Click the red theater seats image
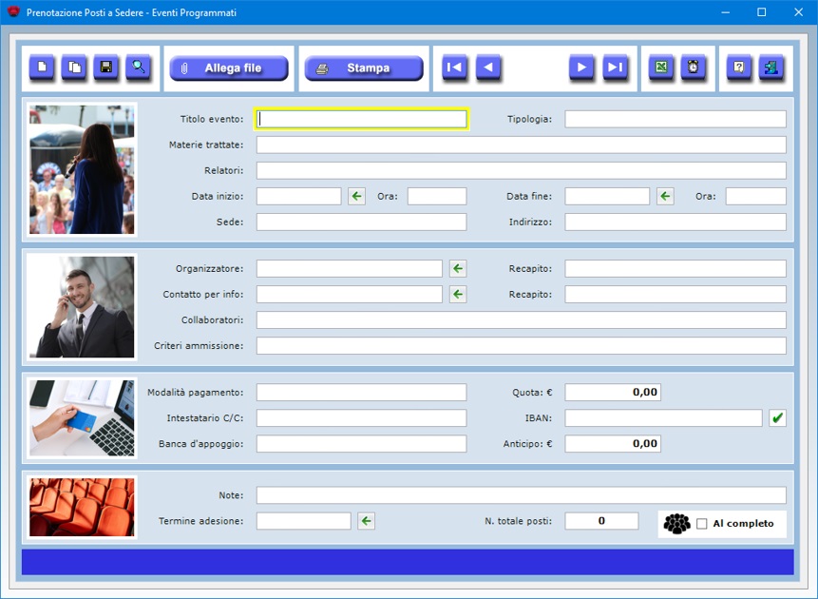This screenshot has width=818, height=599. pyautogui.click(x=82, y=507)
